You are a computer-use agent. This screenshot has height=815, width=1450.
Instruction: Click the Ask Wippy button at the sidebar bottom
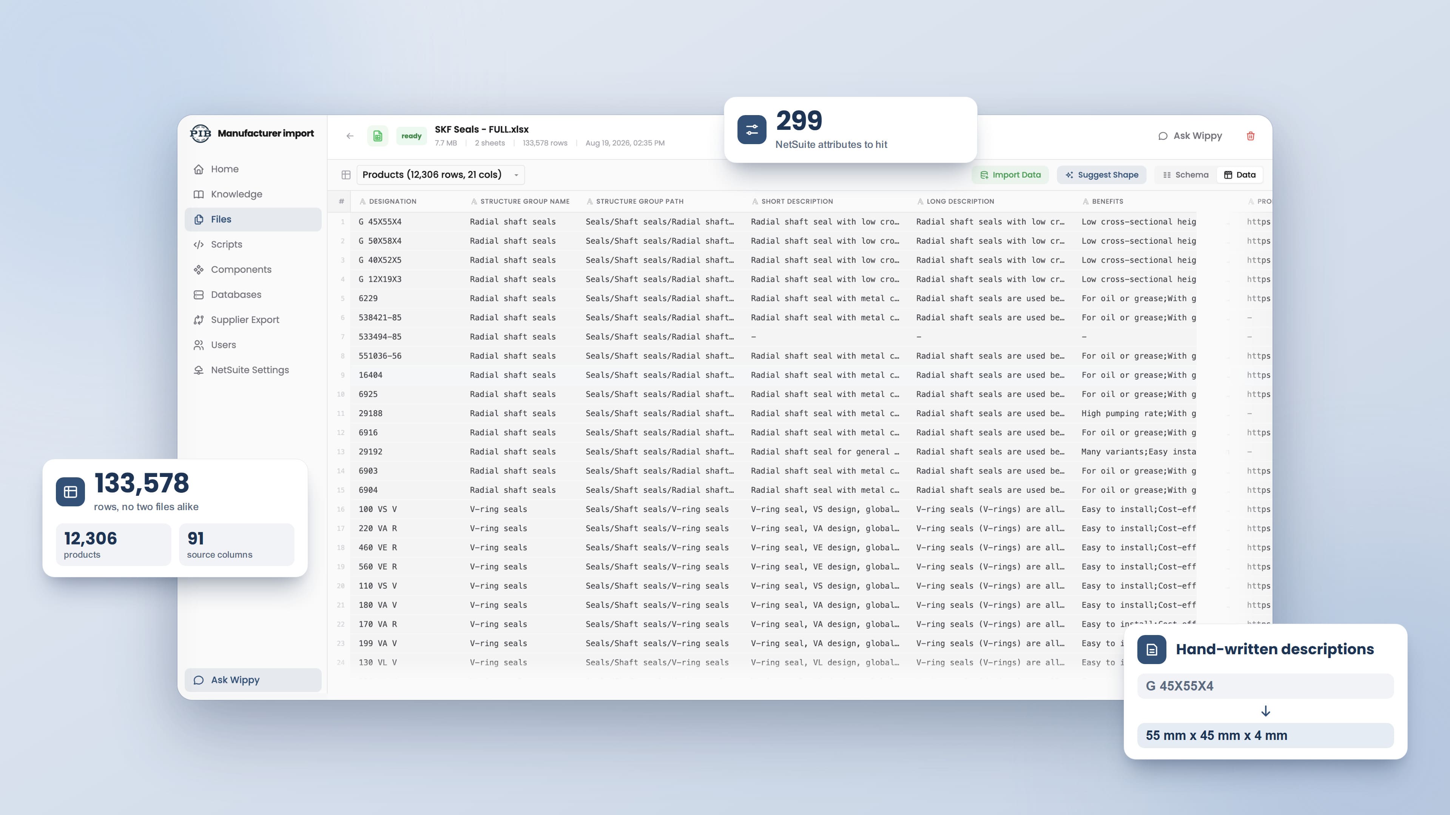pyautogui.click(x=253, y=680)
